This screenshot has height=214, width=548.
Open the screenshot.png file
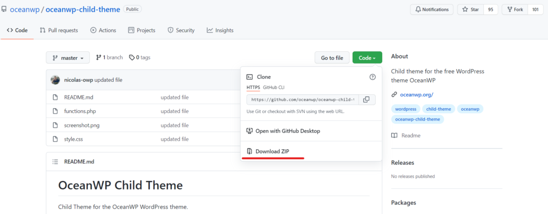pyautogui.click(x=82, y=125)
